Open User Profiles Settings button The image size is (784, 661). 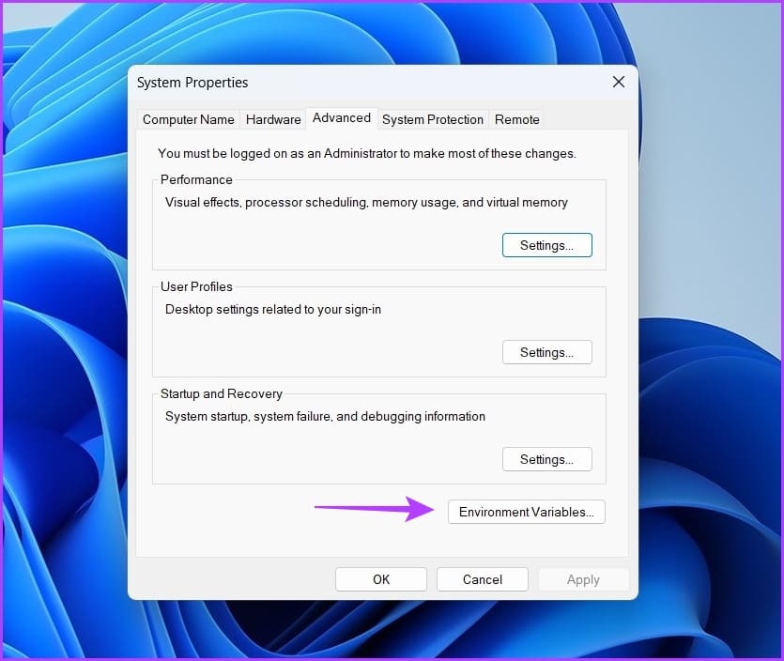coord(547,352)
